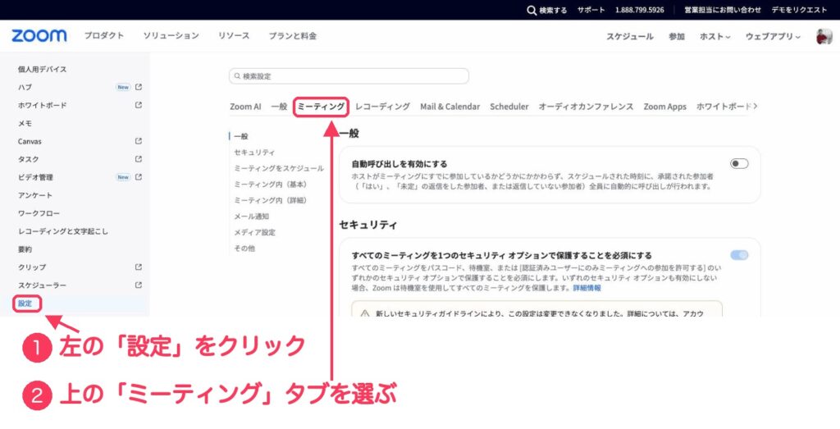Image resolution: width=840 pixels, height=429 pixels.
Task: Open アンケート in the sidebar
Action: pos(34,195)
